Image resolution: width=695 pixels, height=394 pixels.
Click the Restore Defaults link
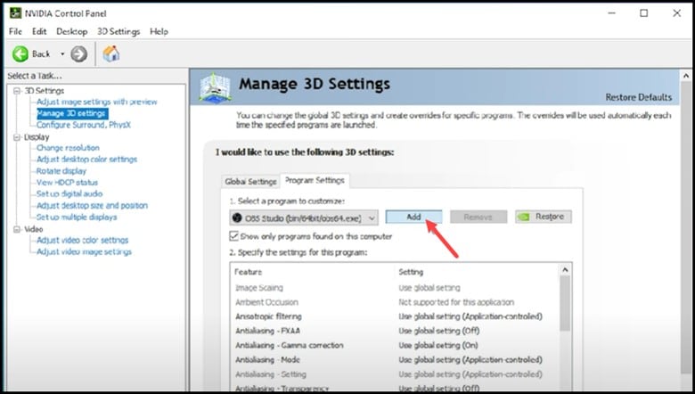tap(638, 97)
